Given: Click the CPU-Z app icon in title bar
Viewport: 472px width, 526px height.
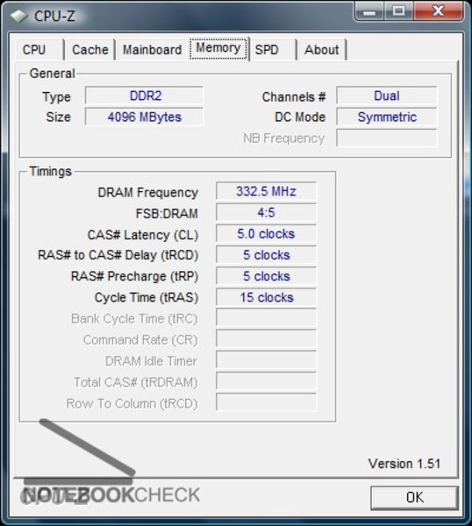Looking at the screenshot, I should pos(18,16).
